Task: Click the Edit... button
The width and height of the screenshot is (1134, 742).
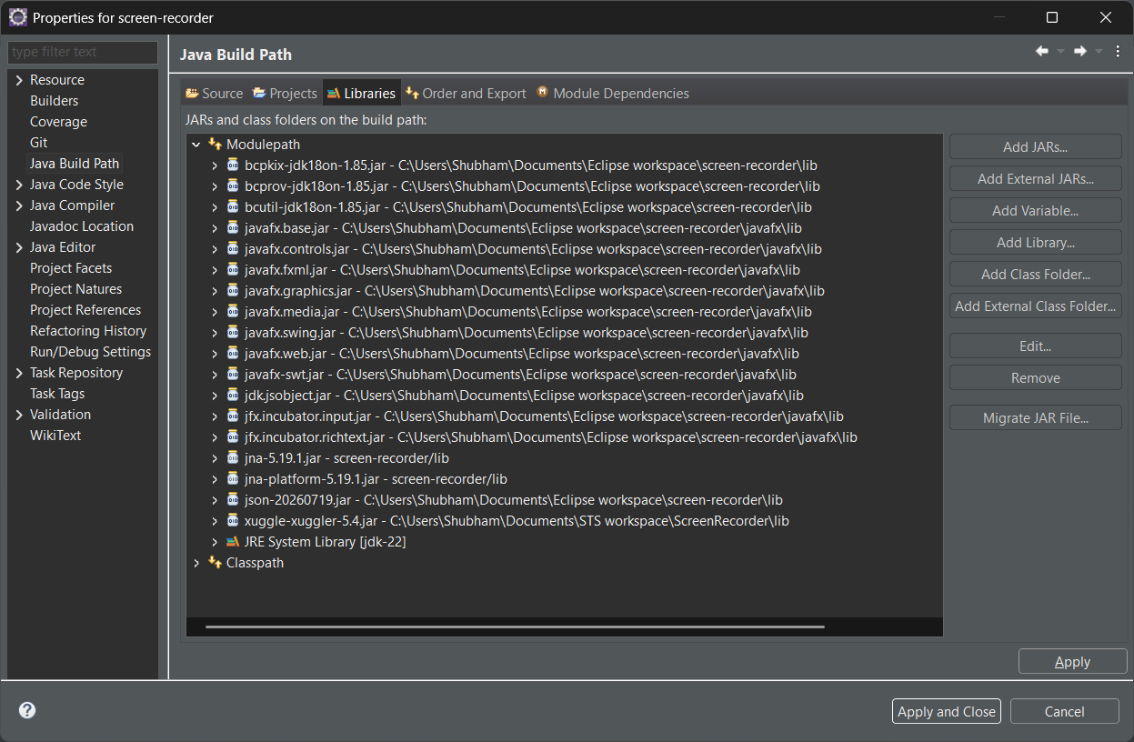Action: point(1035,346)
